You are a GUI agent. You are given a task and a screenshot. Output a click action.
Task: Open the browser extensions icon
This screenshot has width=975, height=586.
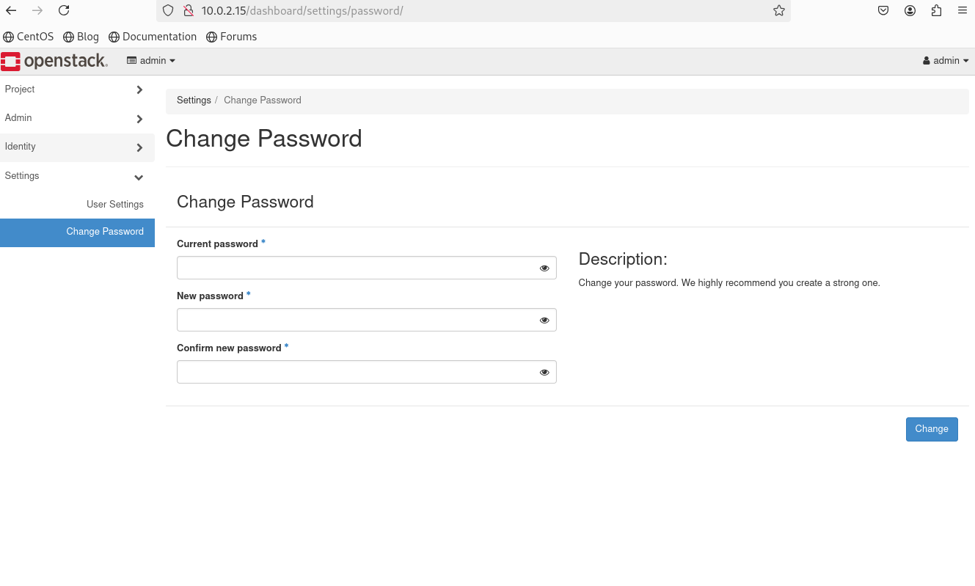[x=936, y=11]
